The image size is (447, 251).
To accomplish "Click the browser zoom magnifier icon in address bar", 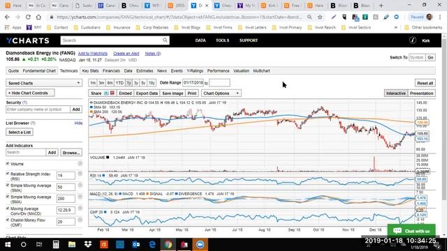I will click(309, 17).
